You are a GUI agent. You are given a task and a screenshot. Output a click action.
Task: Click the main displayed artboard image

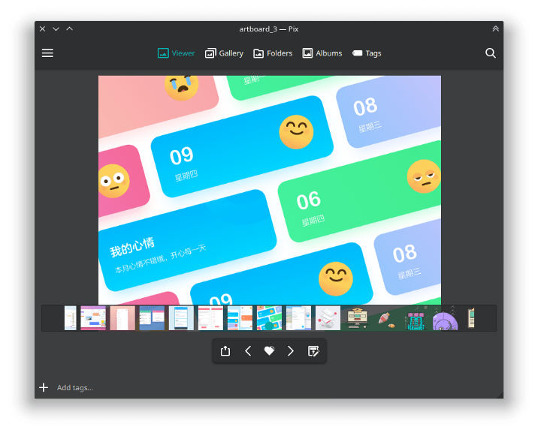click(x=270, y=190)
